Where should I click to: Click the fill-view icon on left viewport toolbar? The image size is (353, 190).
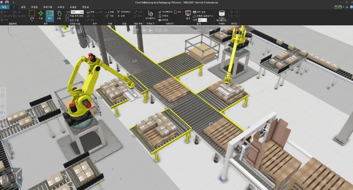point(3,90)
